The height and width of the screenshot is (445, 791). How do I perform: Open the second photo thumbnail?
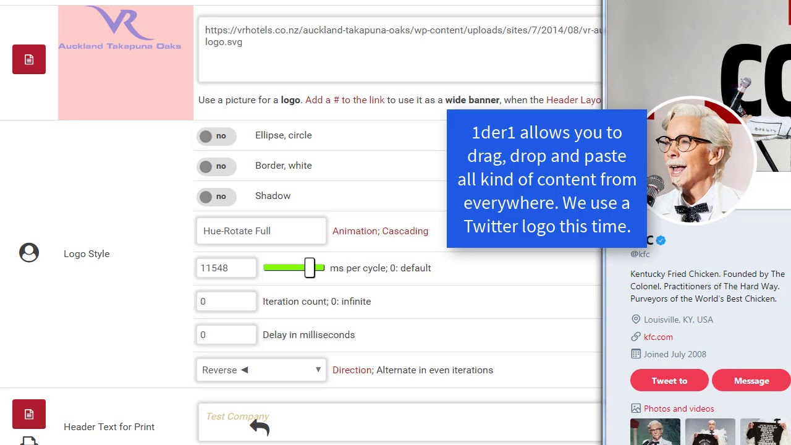[x=710, y=432]
